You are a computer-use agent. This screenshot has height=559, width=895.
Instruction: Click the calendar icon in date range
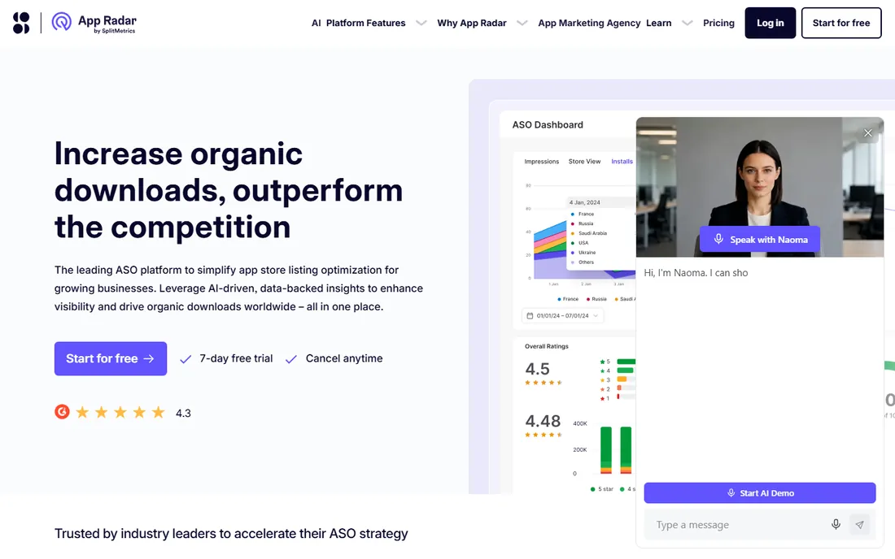coord(530,316)
